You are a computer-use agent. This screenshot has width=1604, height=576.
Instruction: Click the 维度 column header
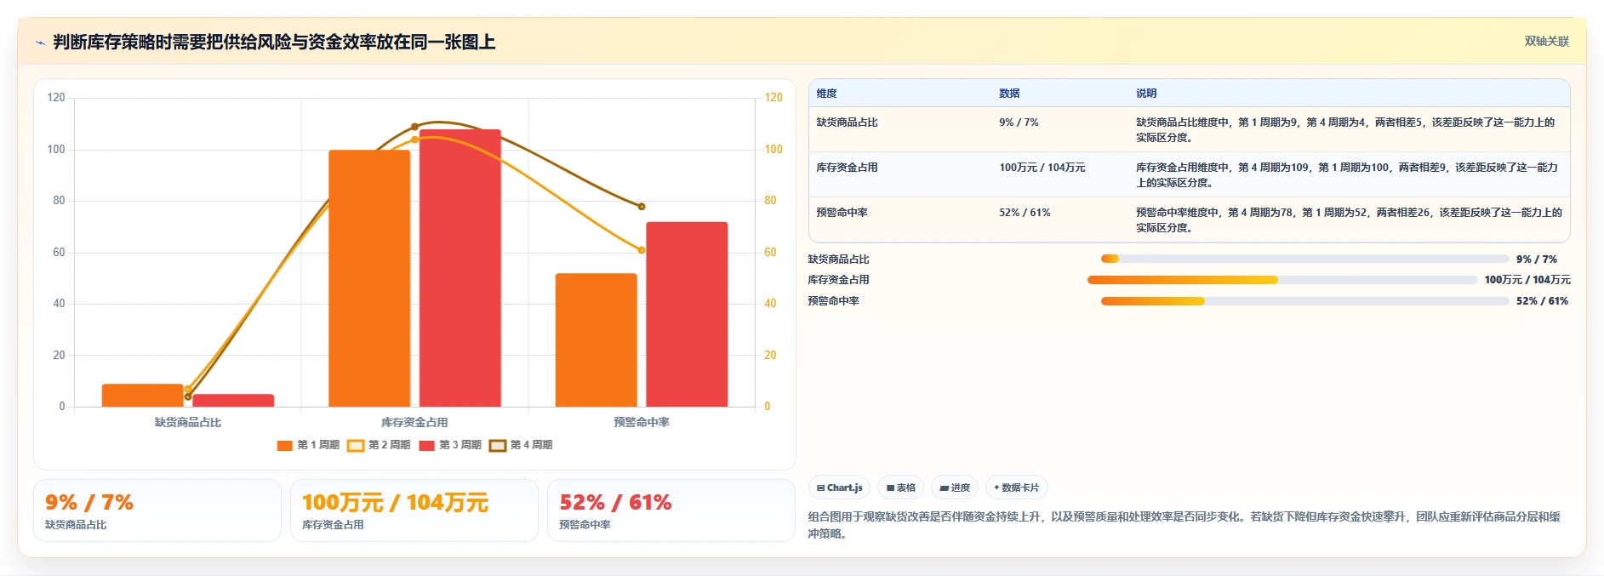point(826,94)
